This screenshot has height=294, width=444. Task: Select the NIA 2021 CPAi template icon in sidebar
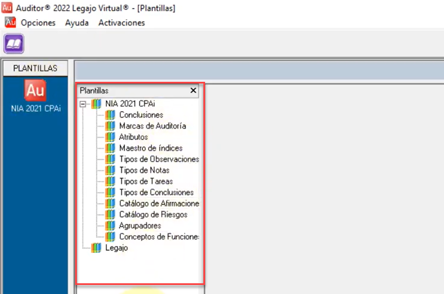pyautogui.click(x=36, y=90)
